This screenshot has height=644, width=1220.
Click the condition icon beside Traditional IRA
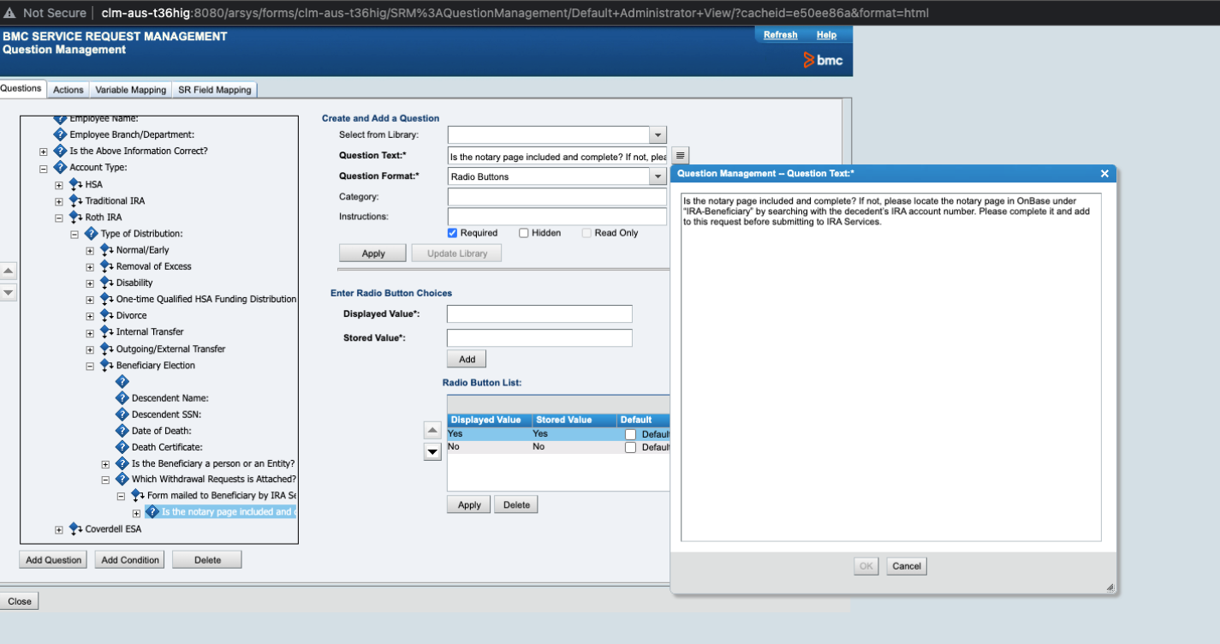pos(75,200)
